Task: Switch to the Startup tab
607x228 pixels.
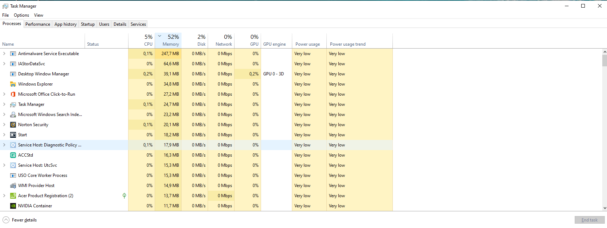Action: (x=88, y=24)
